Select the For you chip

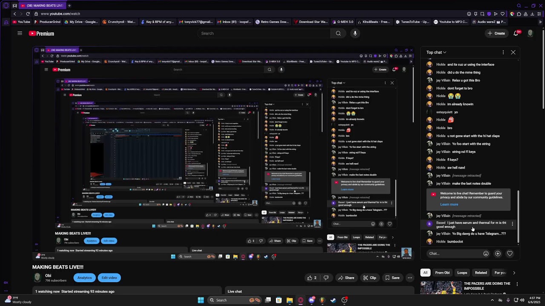point(500,273)
